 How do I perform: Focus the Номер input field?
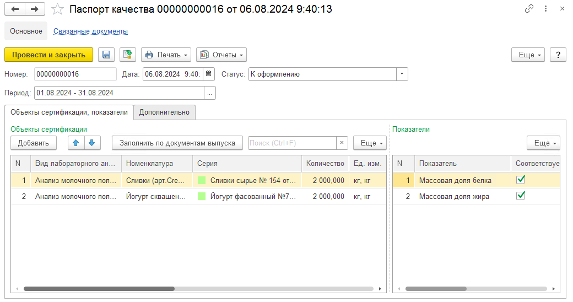[x=75, y=74]
